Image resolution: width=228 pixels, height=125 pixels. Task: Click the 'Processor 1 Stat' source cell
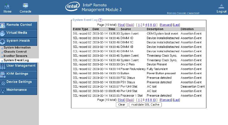point(132,96)
